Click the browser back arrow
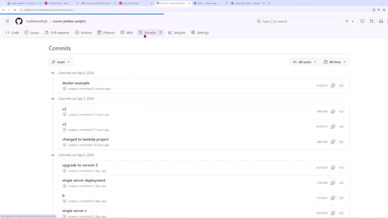Screen dimensions: 388x218 [3, 10]
